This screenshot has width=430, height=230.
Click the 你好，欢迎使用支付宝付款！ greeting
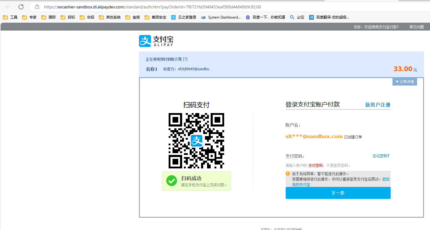pyautogui.click(x=376, y=27)
